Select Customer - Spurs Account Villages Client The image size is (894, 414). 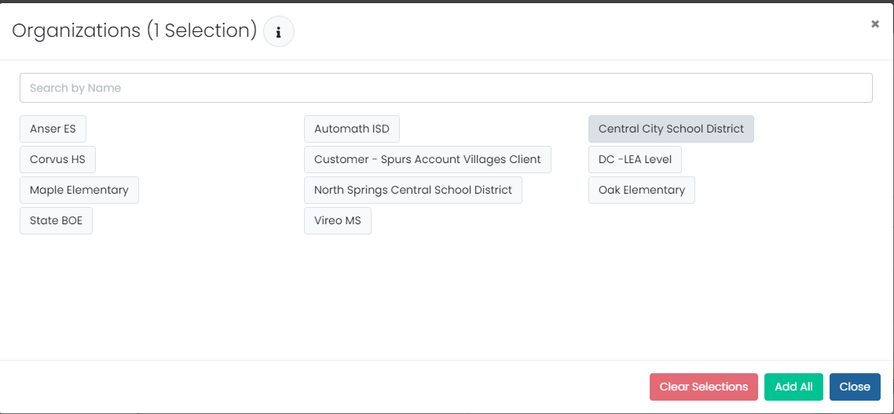(x=427, y=160)
